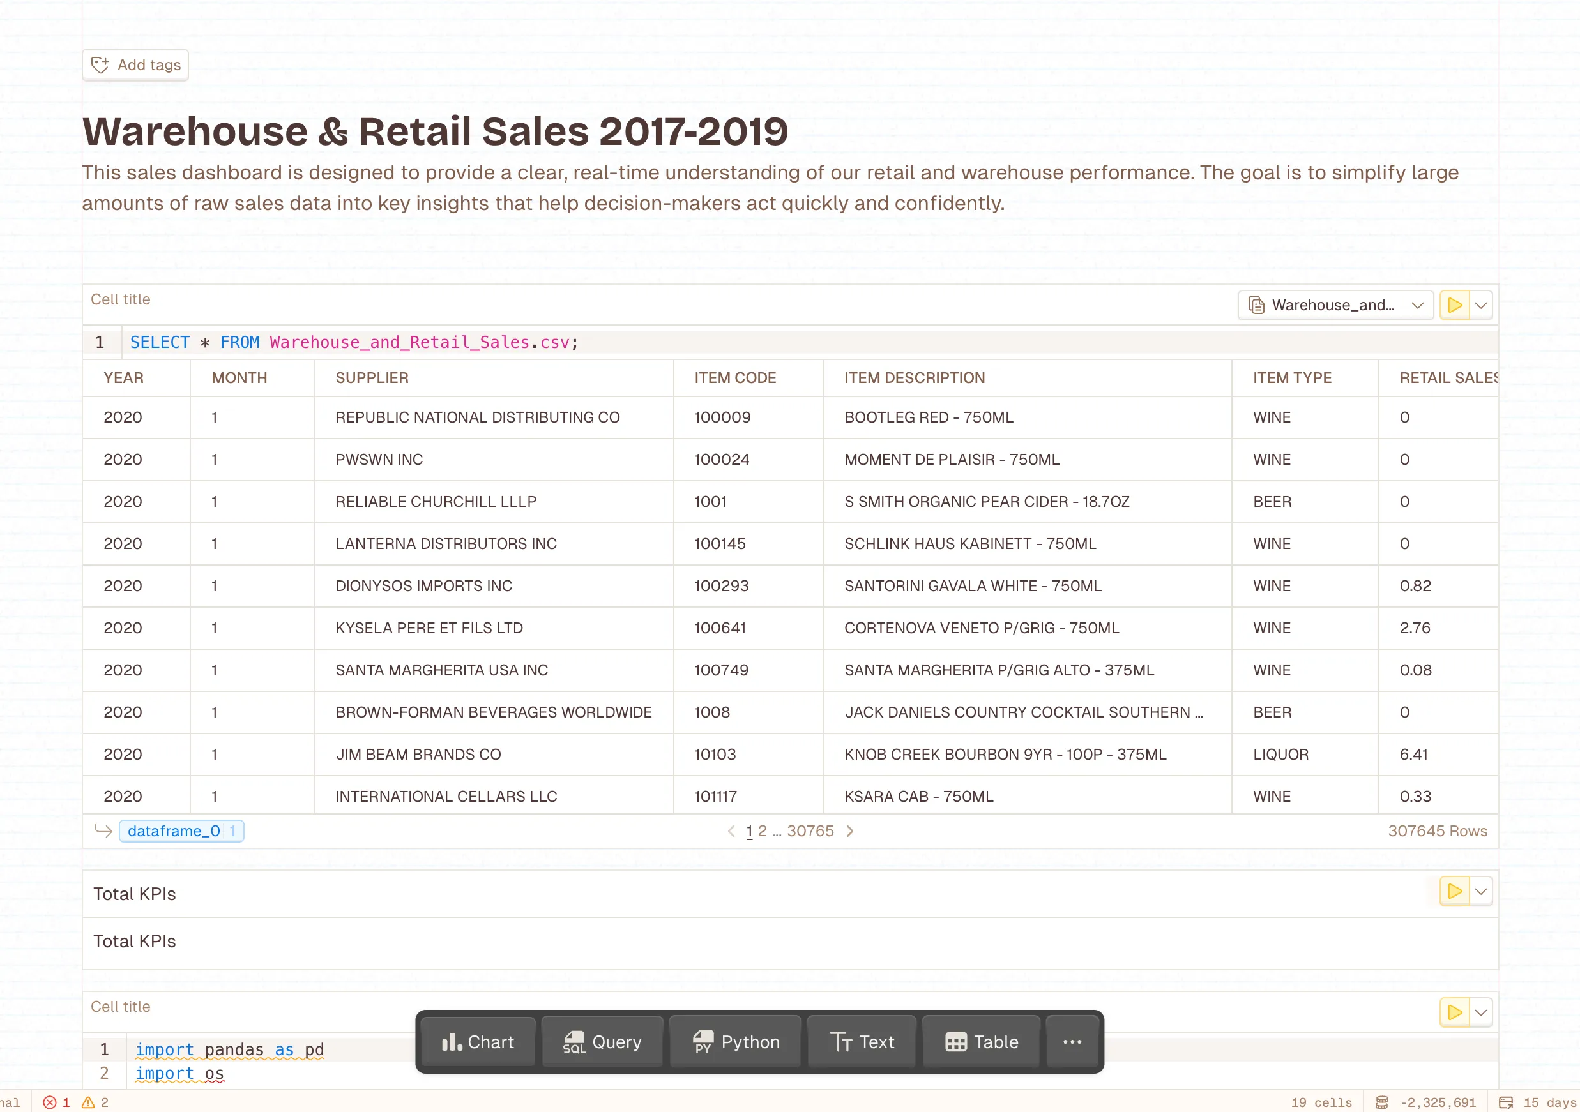Open the Warehouse_and... data source dropdown
Viewport: 1580px width, 1112px height.
(x=1335, y=304)
